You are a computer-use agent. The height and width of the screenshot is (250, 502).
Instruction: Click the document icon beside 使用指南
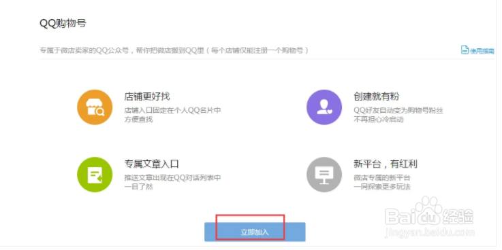(x=465, y=50)
